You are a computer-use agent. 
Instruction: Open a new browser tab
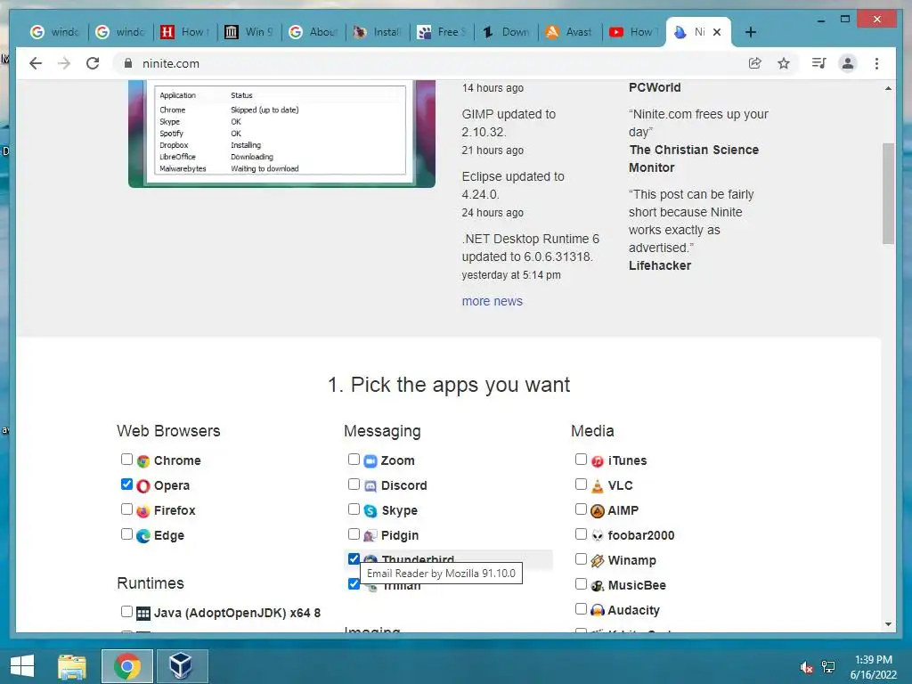750,32
